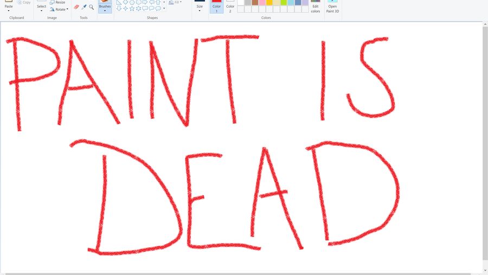Click the "Tools" group label
This screenshot has width=488, height=275.
(84, 18)
